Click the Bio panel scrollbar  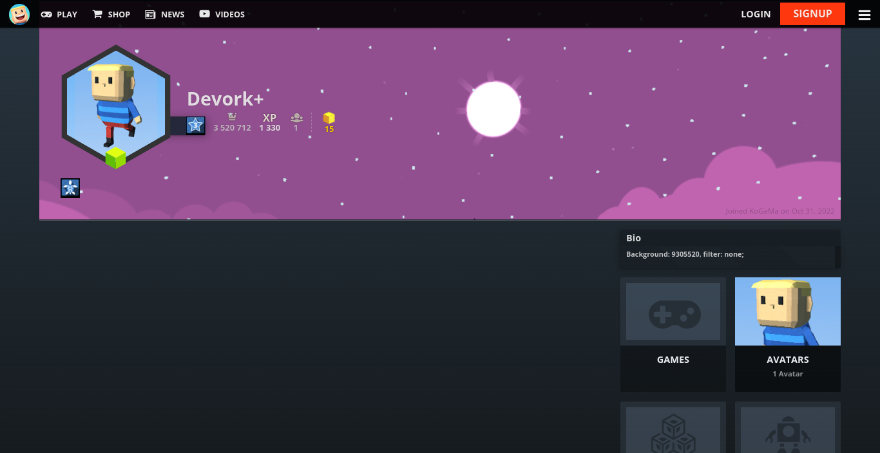(x=837, y=257)
